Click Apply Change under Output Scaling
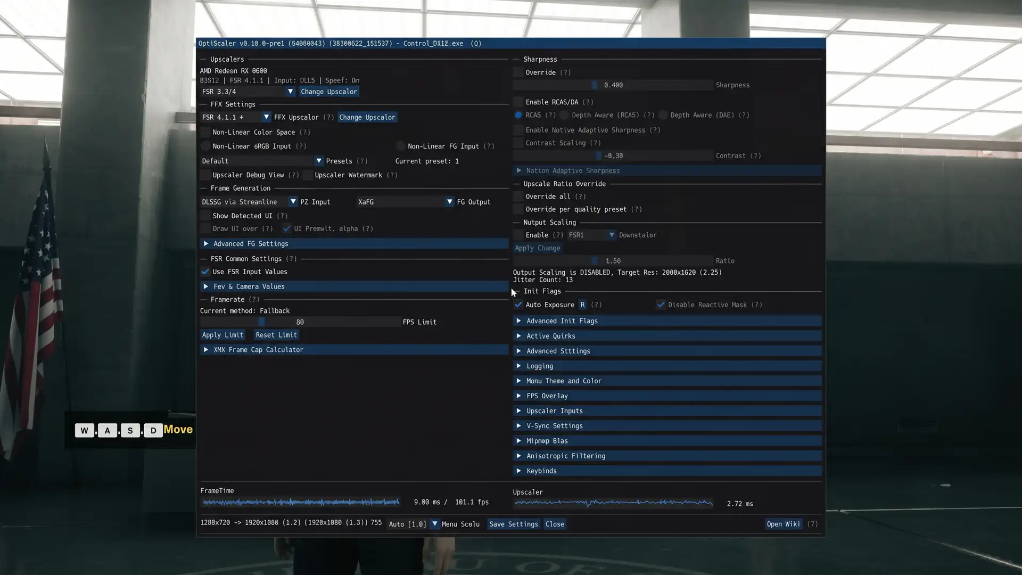Image resolution: width=1022 pixels, height=575 pixels. [538, 248]
